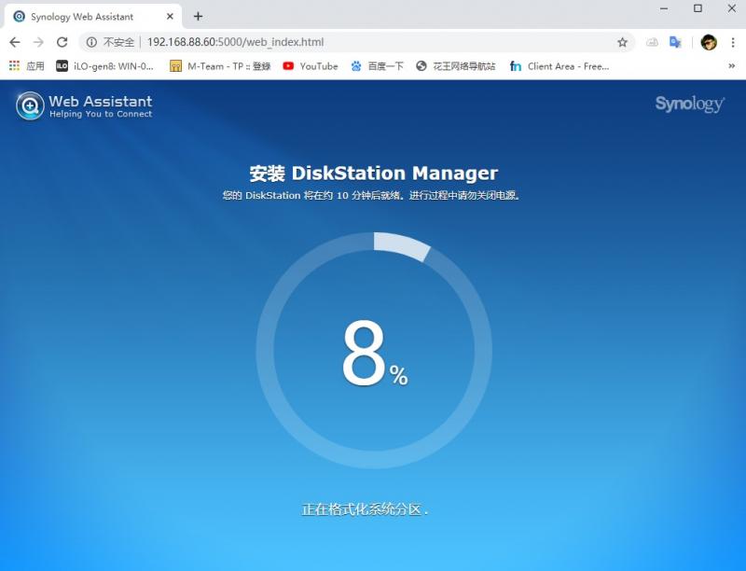The image size is (746, 571).
Task: Open the Client Area bookmark
Action: click(x=559, y=66)
